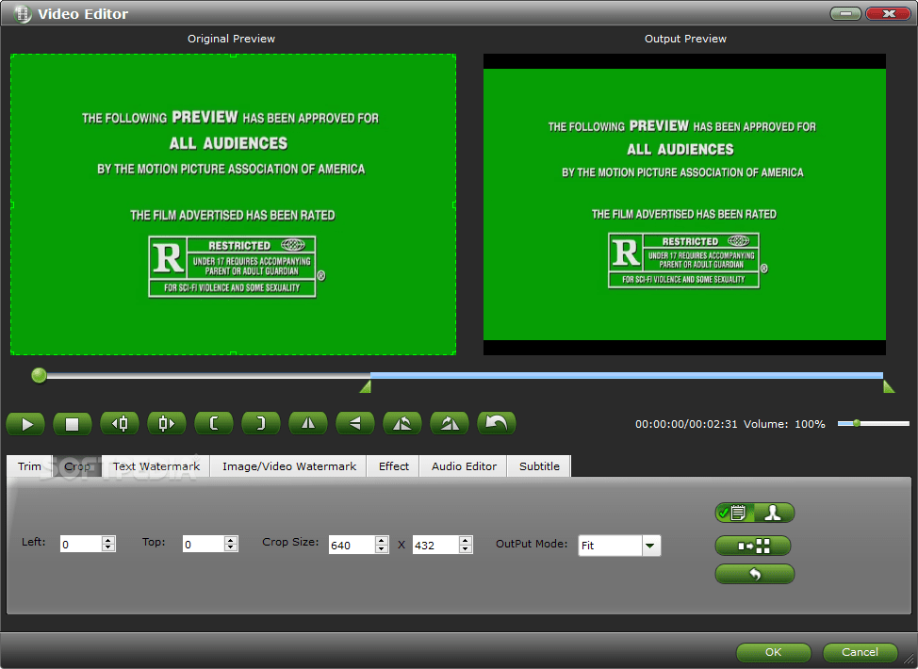Step to the previous frame
The width and height of the screenshot is (918, 669).
[x=120, y=423]
